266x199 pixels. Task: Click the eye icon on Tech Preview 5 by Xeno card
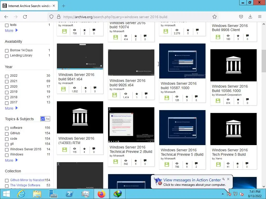(228, 163)
